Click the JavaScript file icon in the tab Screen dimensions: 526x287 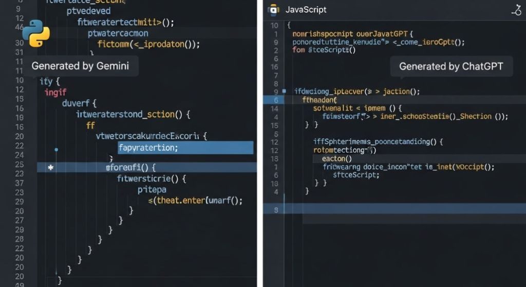274,10
